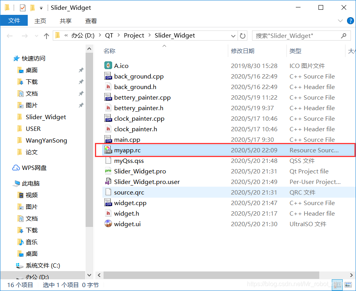Click the horizontal scrollbar left arrow
This screenshot has width=356, height=291.
[99, 275]
